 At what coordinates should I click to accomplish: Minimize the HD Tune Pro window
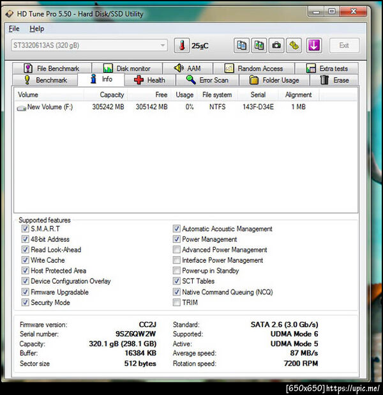point(316,12)
